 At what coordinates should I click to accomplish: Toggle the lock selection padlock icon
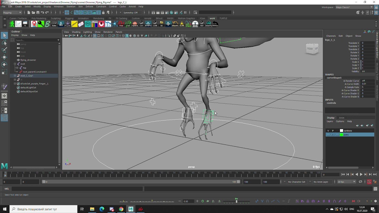103,12
